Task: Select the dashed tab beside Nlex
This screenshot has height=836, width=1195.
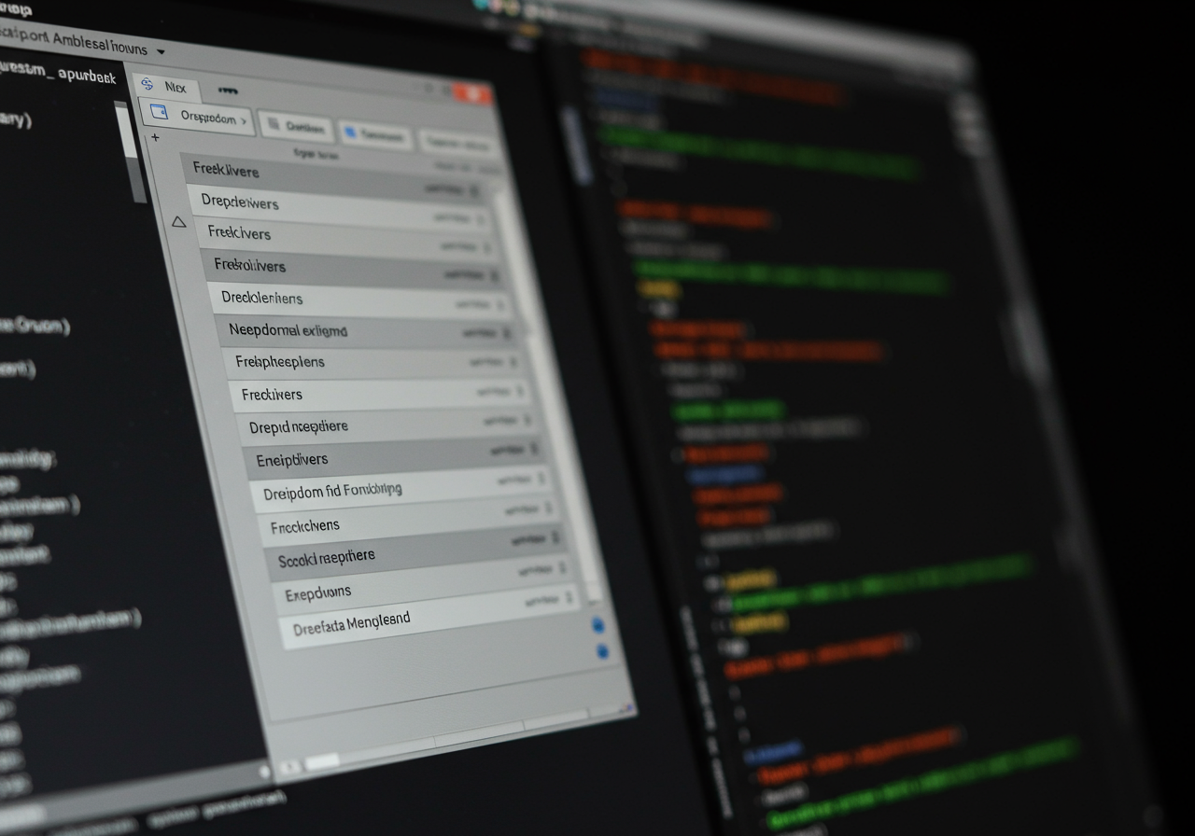Action: pyautogui.click(x=227, y=91)
